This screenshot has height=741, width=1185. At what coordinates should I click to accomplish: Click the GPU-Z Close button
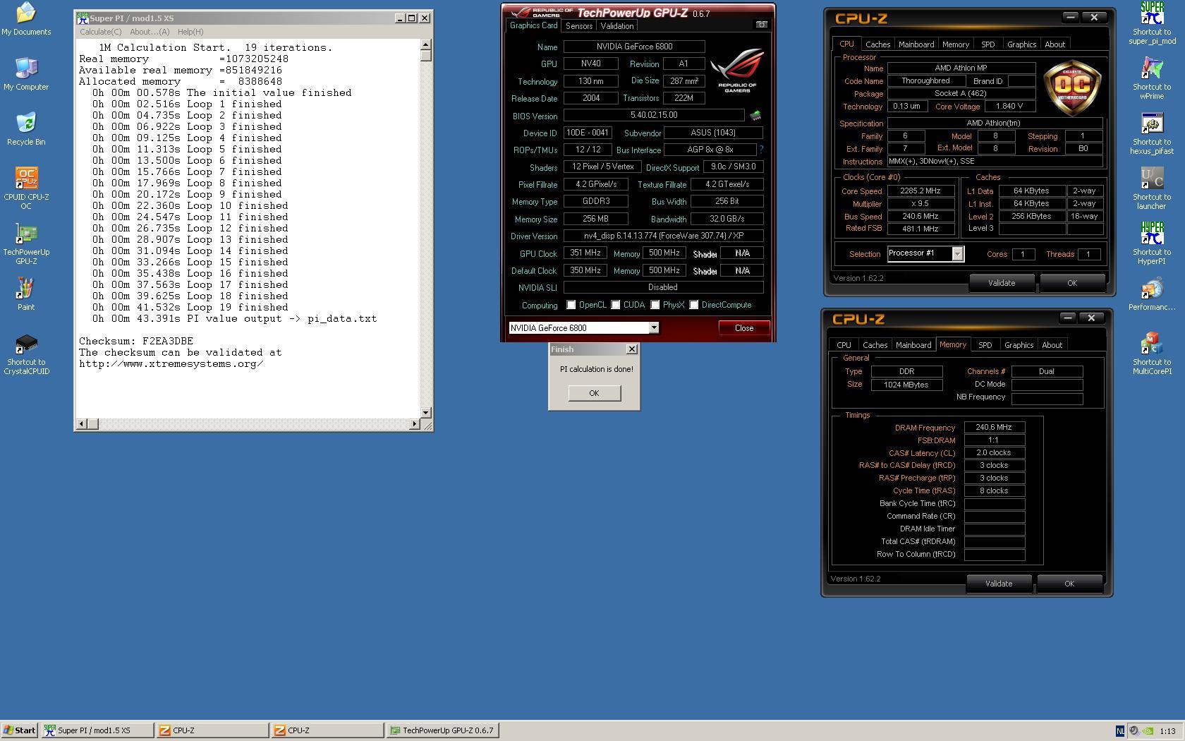click(743, 328)
